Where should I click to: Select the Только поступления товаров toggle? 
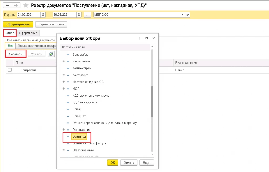(x=37, y=46)
